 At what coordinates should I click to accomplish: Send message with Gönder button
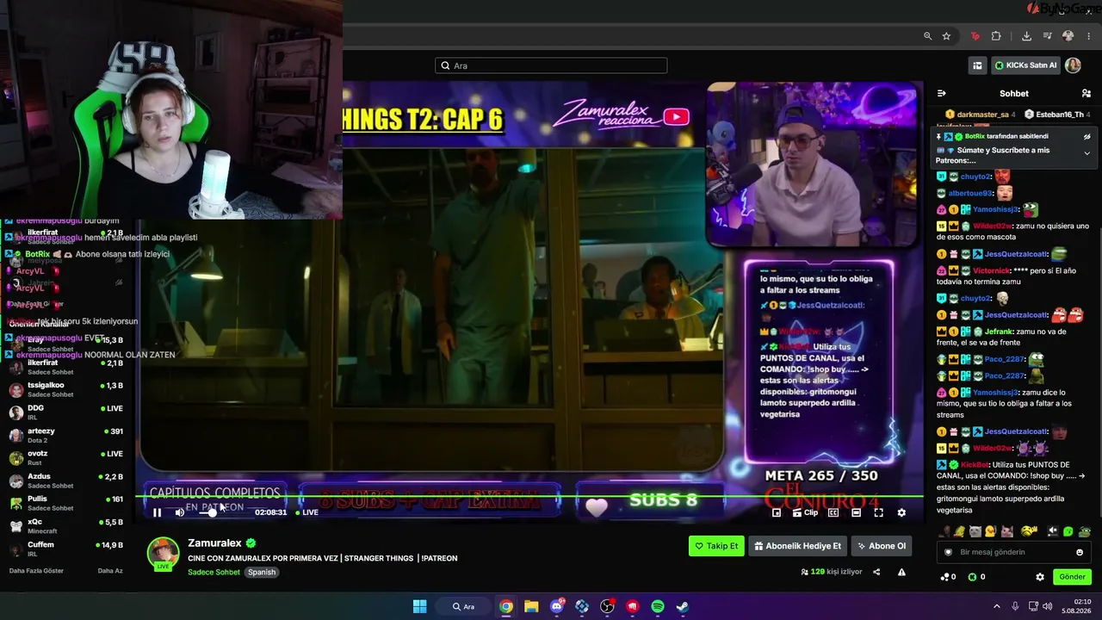1072,577
